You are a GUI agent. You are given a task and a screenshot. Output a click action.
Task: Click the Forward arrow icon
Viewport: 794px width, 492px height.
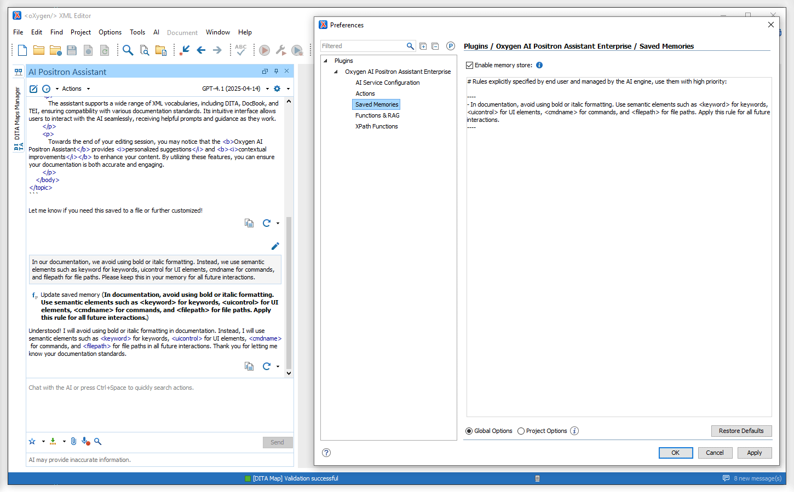tap(217, 50)
